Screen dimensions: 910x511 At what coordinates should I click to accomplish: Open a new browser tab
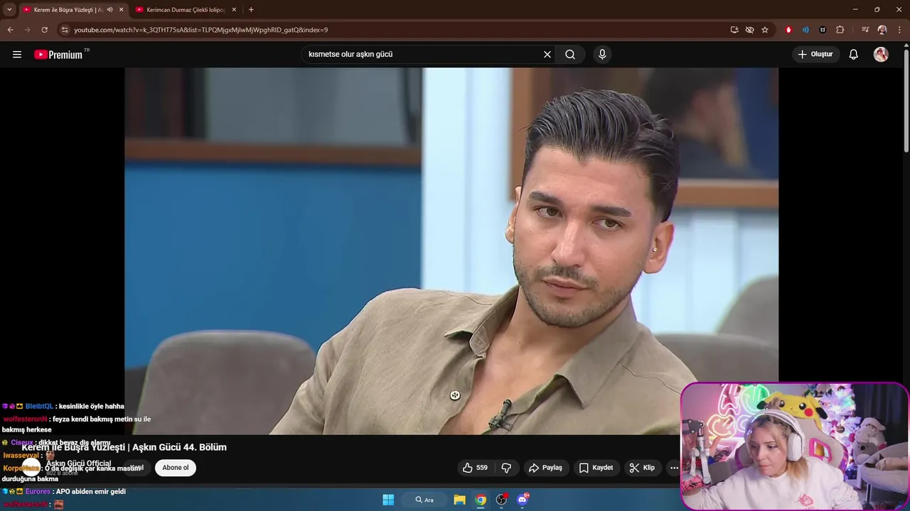point(251,10)
